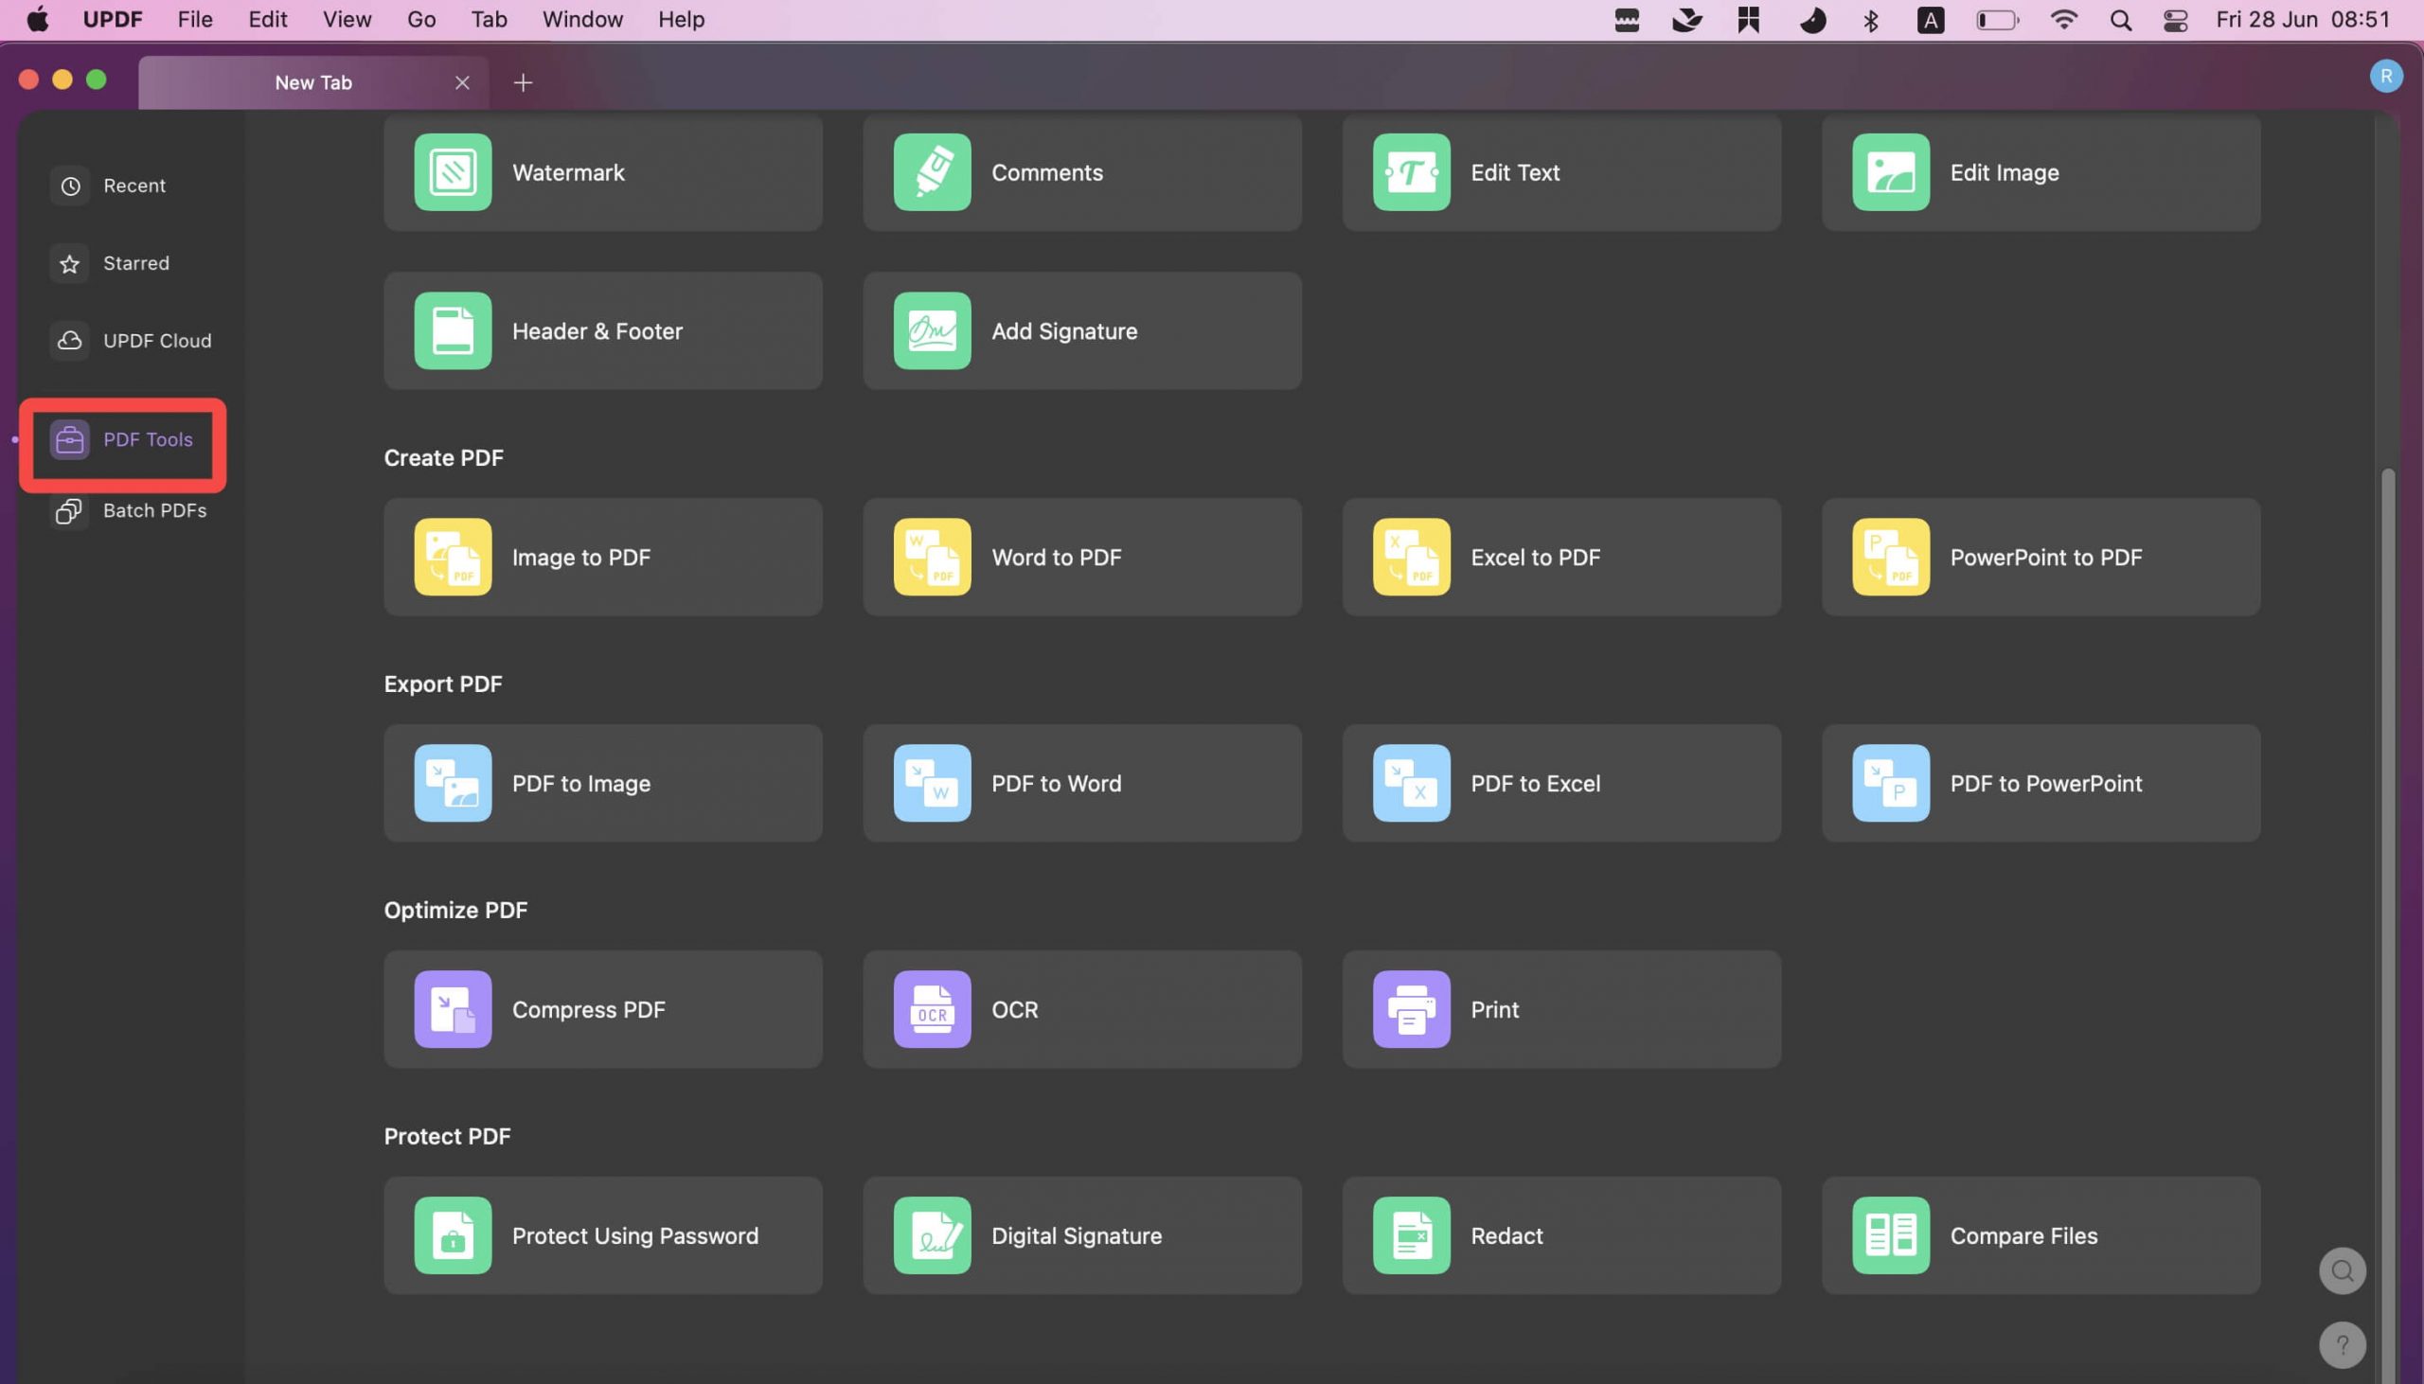Viewport: 2424px width, 1384px height.
Task: Click the Wi-Fi status icon
Action: [x=2063, y=20]
